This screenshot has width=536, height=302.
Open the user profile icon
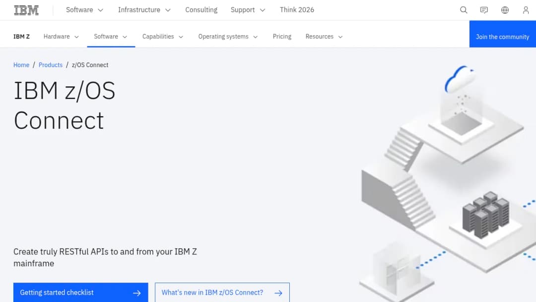pos(526,10)
